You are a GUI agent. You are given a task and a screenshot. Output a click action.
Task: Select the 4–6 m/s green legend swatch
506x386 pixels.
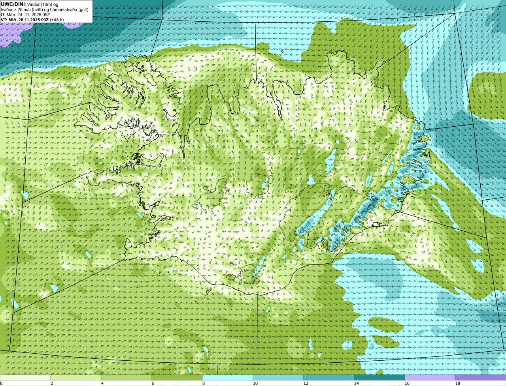(x=126, y=378)
